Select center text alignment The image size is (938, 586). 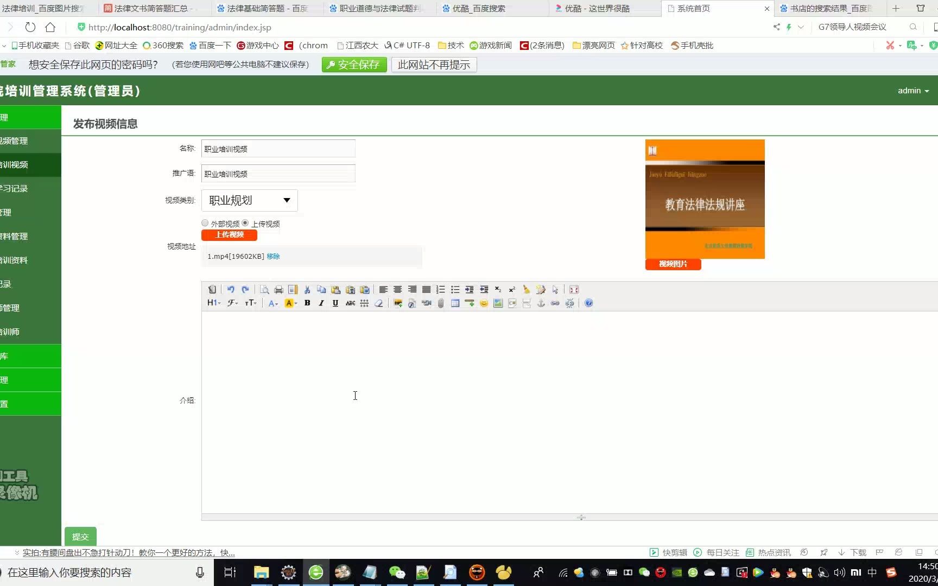[398, 289]
